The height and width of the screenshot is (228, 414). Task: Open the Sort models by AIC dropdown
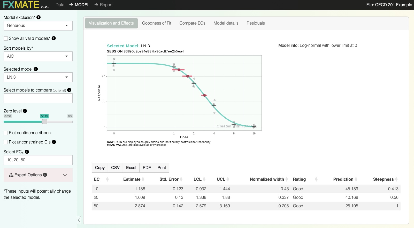tap(38, 56)
